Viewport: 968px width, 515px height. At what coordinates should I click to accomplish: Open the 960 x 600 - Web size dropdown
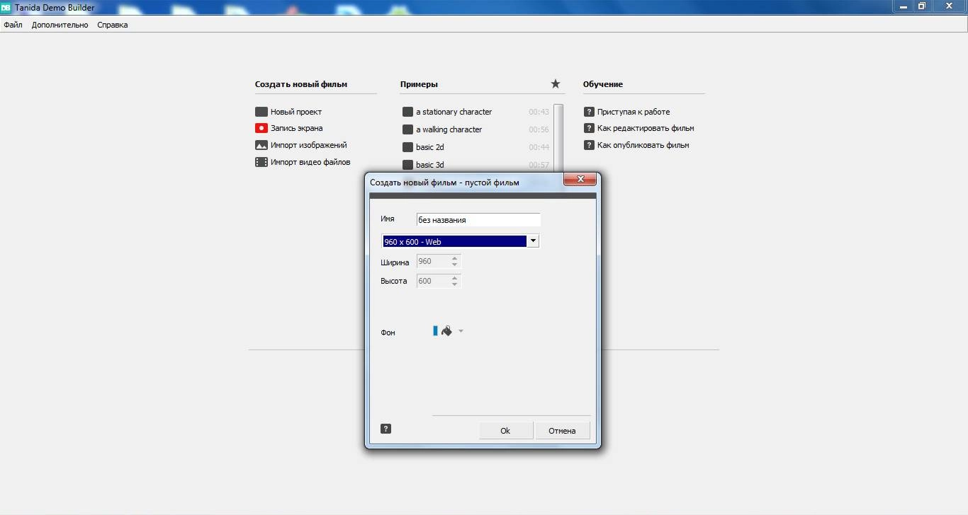pyautogui.click(x=533, y=241)
